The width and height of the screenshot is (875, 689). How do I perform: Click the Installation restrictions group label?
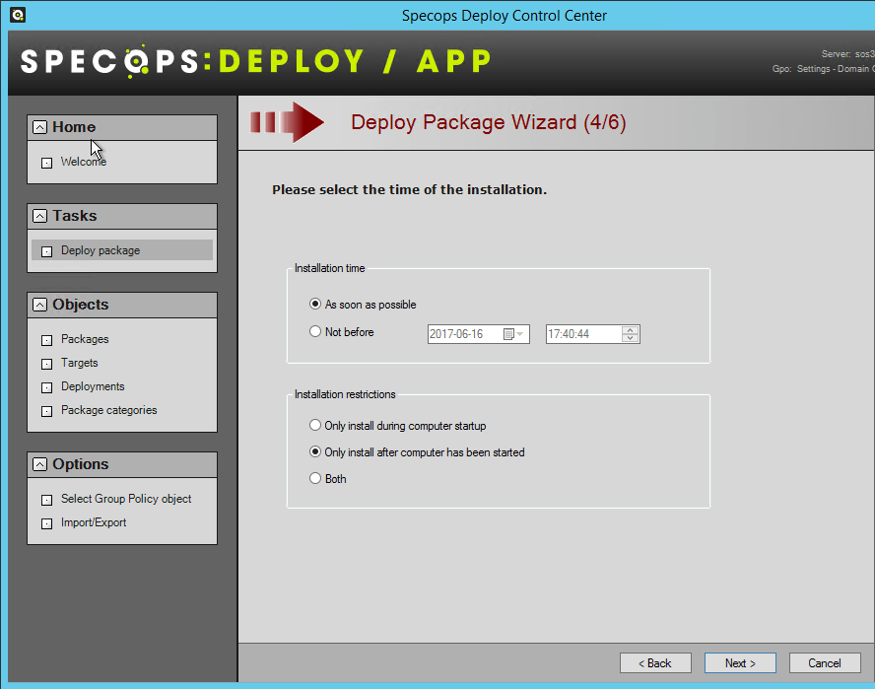345,394
